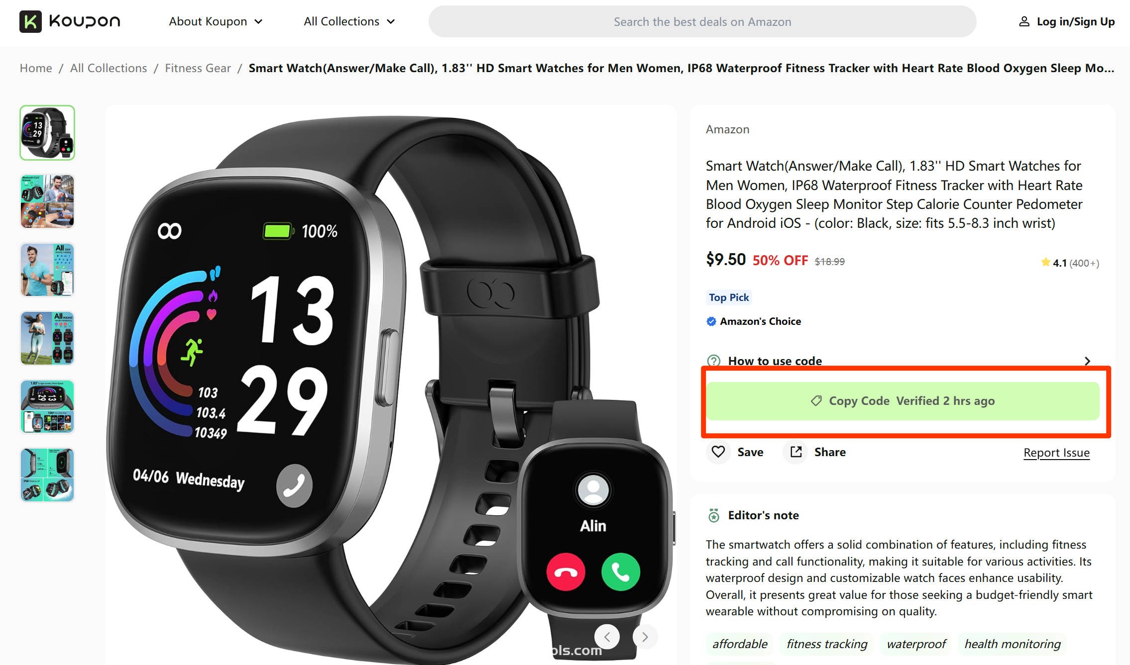Click the user profile icon near Log in
The width and height of the screenshot is (1130, 665).
pos(1024,21)
